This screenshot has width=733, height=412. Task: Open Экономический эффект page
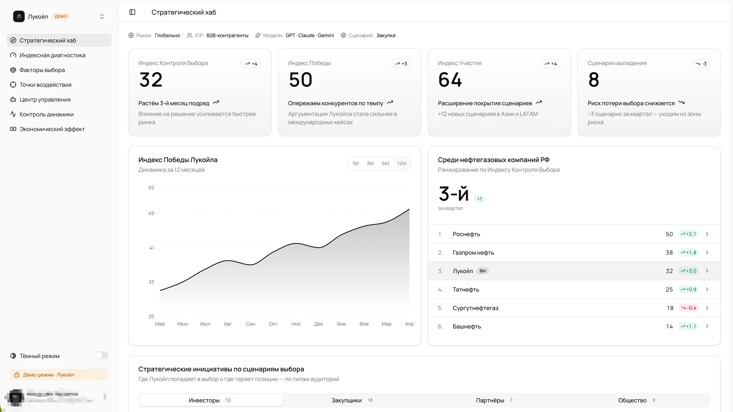point(59,129)
